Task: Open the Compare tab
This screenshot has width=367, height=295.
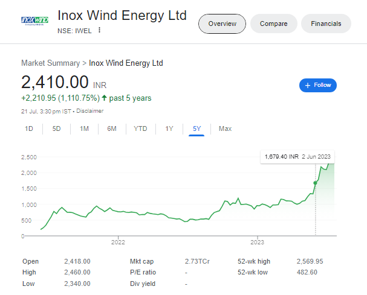Action: 273,24
